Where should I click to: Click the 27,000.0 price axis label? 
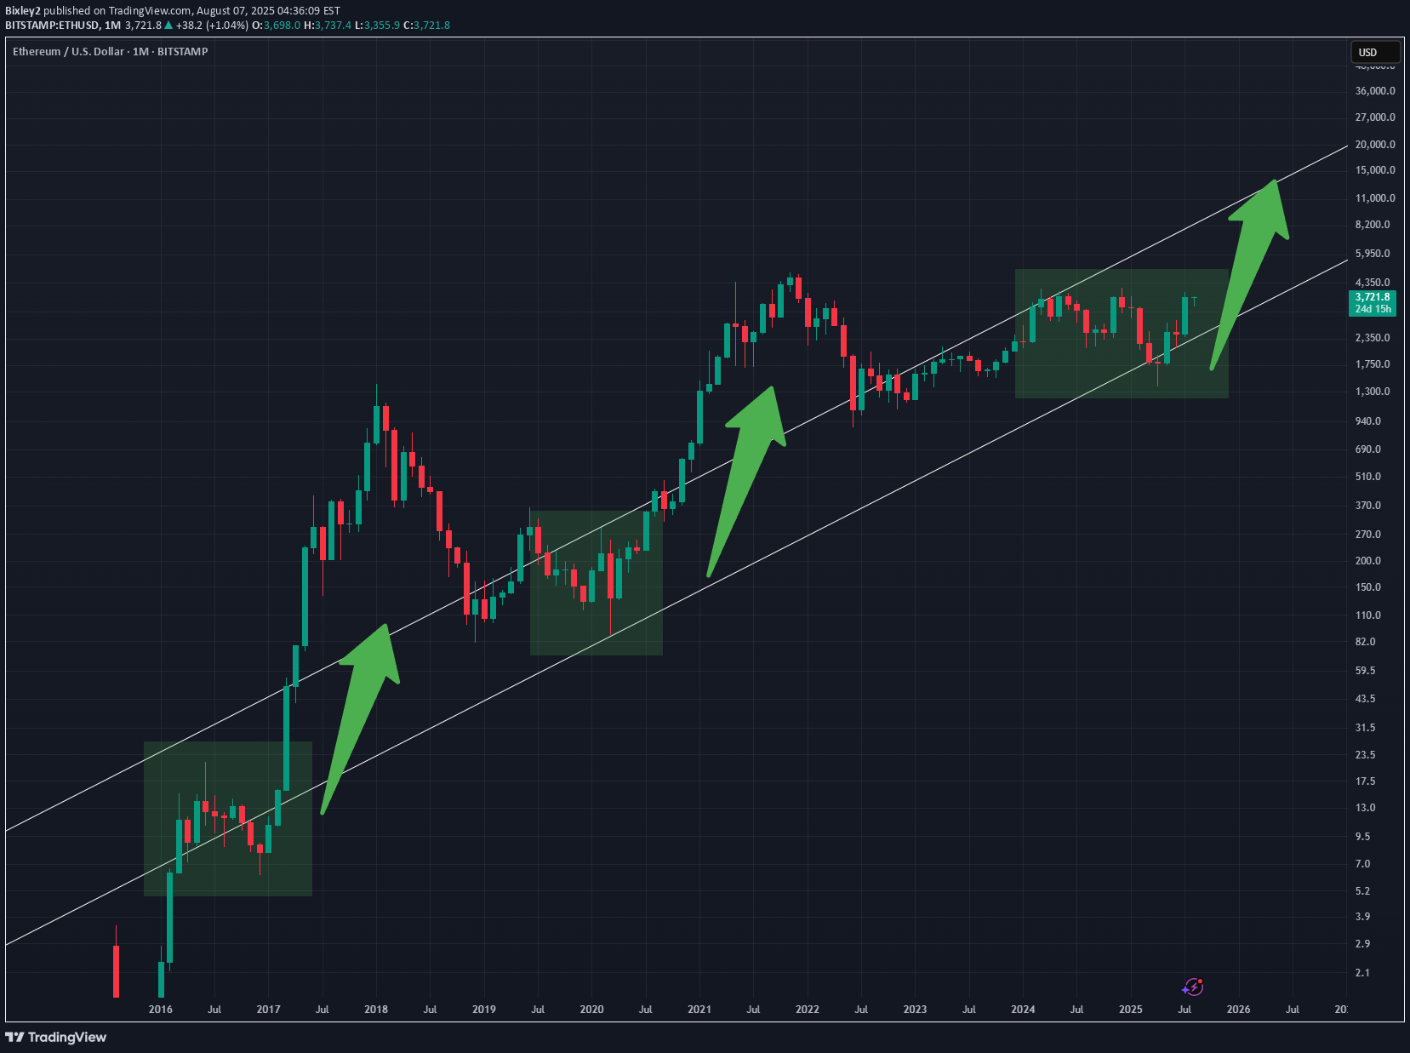(x=1375, y=117)
